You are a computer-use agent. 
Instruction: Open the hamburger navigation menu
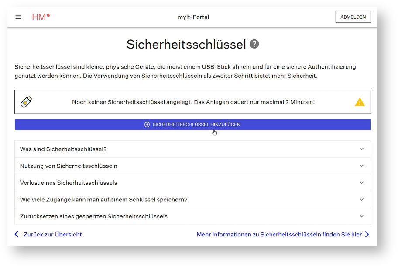click(x=18, y=17)
